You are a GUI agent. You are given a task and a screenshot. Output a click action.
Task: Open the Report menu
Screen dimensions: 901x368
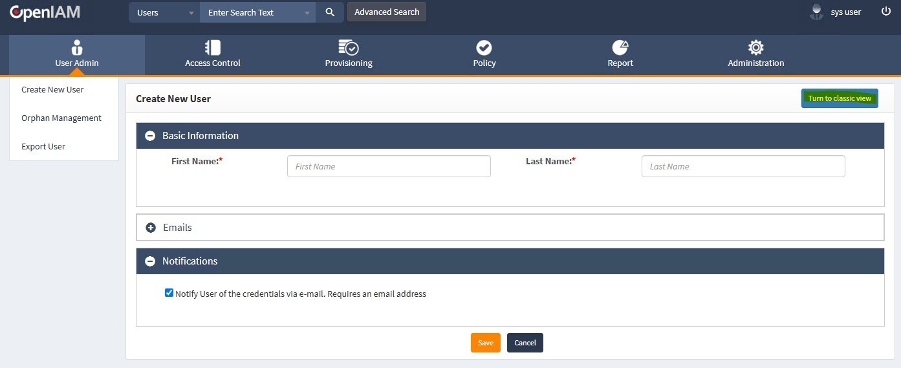point(620,54)
